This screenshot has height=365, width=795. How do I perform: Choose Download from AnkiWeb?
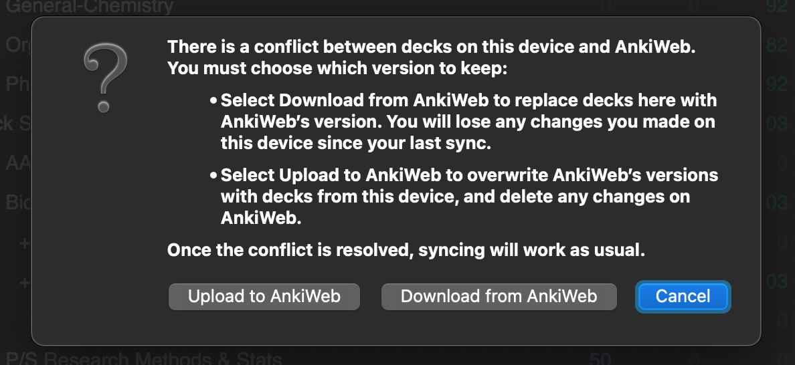499,296
